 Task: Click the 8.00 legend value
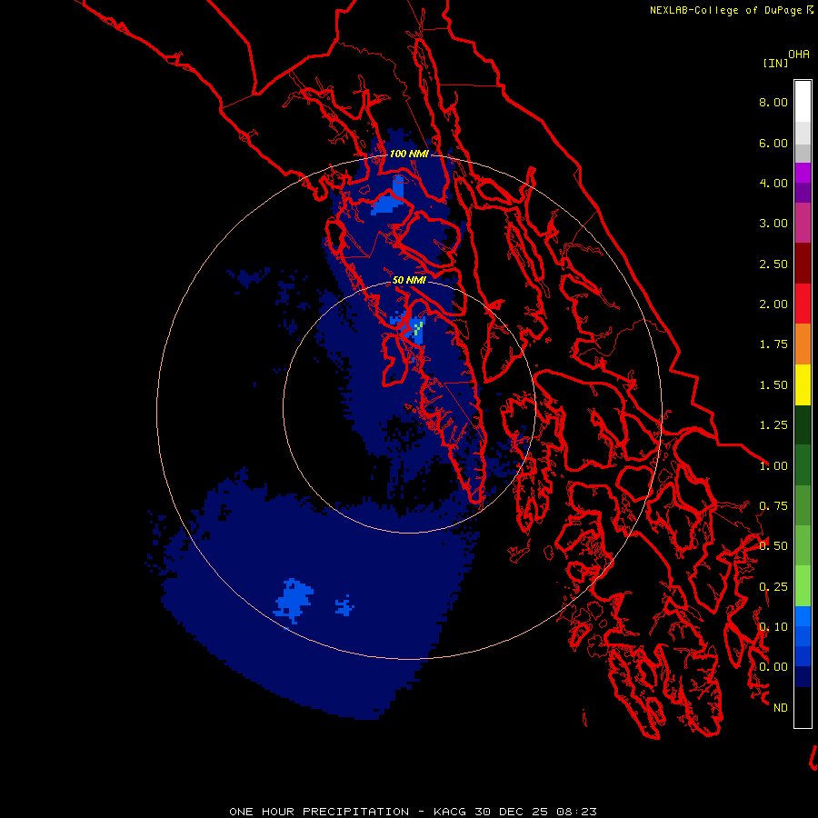pyautogui.click(x=773, y=102)
